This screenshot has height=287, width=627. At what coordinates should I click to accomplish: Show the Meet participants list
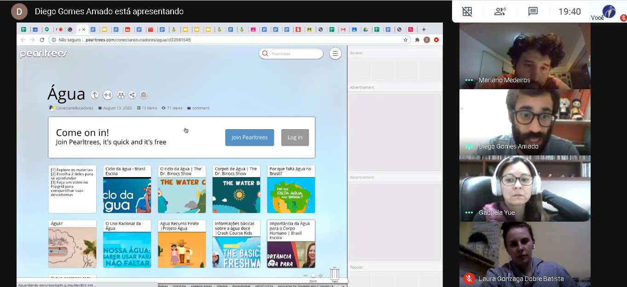(x=500, y=12)
